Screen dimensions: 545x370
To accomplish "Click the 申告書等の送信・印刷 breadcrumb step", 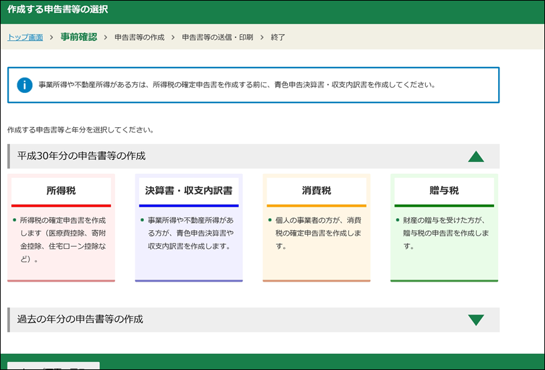I will [218, 37].
